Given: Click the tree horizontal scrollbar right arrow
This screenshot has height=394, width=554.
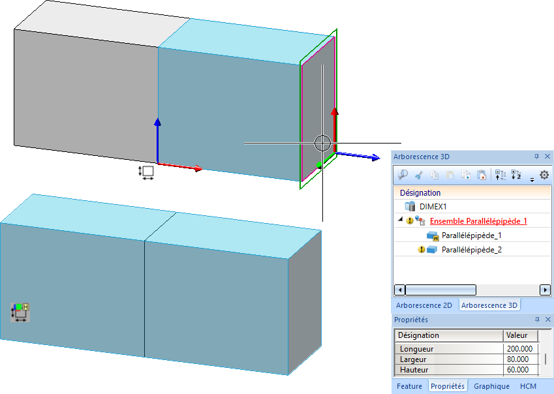Looking at the screenshot, I should click(x=545, y=290).
